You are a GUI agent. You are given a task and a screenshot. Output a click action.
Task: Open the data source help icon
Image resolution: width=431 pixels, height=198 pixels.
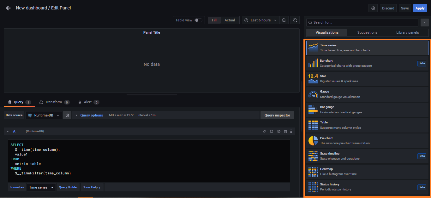[x=67, y=115]
